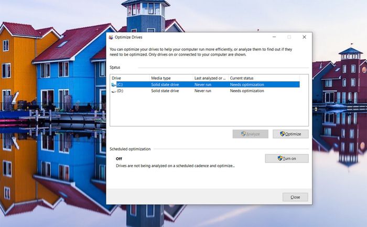Select the (D:) drive's 'Solid state drive' cell

tap(165, 91)
